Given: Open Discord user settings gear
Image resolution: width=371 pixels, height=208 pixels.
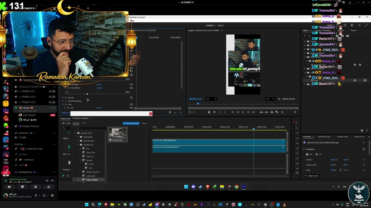Looking at the screenshot, I should 52,195.
